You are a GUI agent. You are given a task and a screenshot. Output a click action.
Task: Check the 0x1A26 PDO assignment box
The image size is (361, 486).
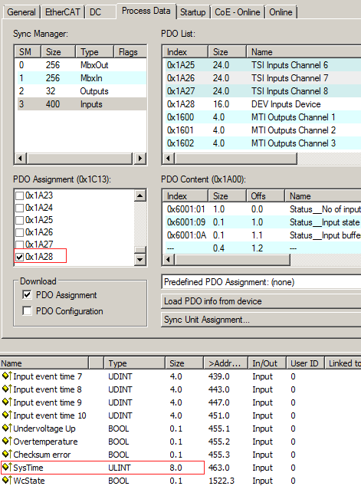click(19, 232)
